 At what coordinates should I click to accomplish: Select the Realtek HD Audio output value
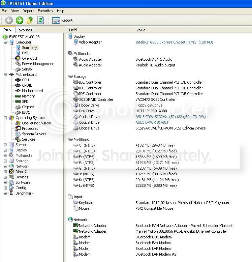(x=155, y=65)
